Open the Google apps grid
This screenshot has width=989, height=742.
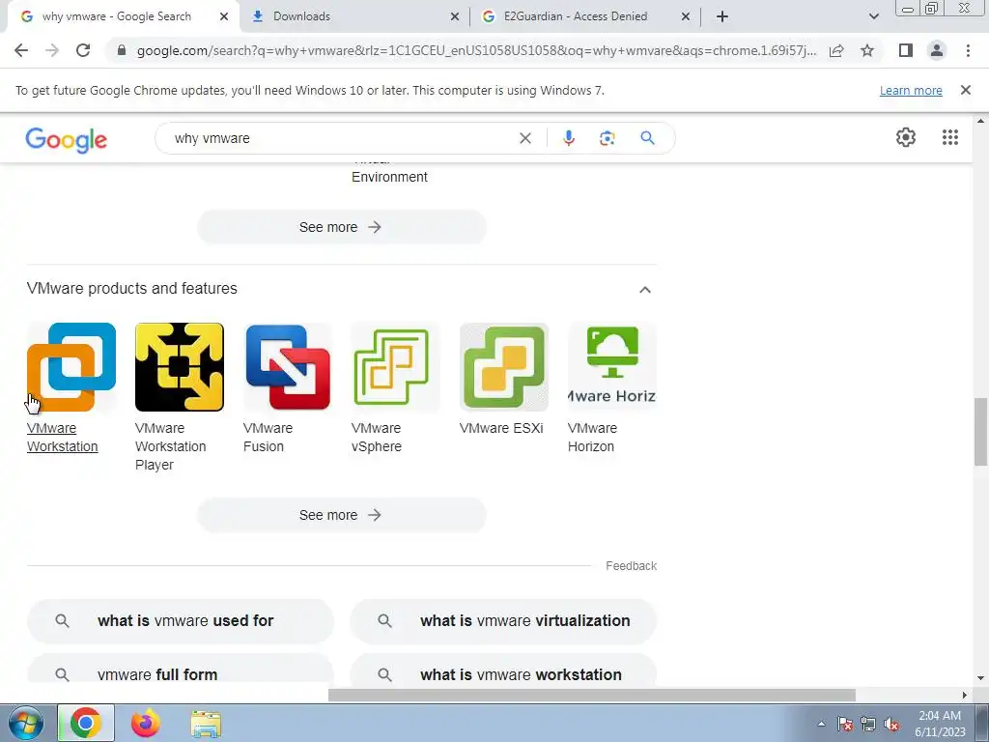click(x=950, y=137)
